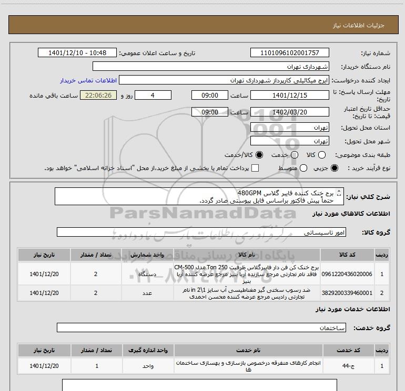Select the خدمت radio button
The width and height of the screenshot is (405, 391).
[295, 155]
